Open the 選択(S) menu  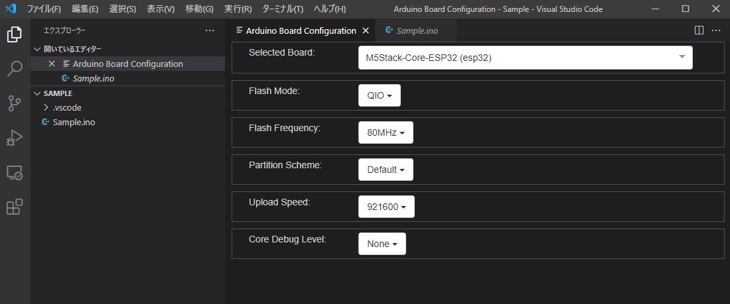point(123,9)
